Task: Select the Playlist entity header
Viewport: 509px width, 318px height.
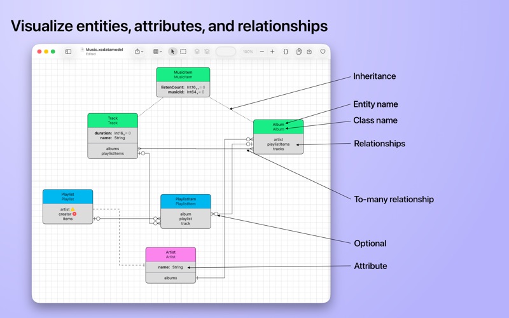Action: (68, 197)
